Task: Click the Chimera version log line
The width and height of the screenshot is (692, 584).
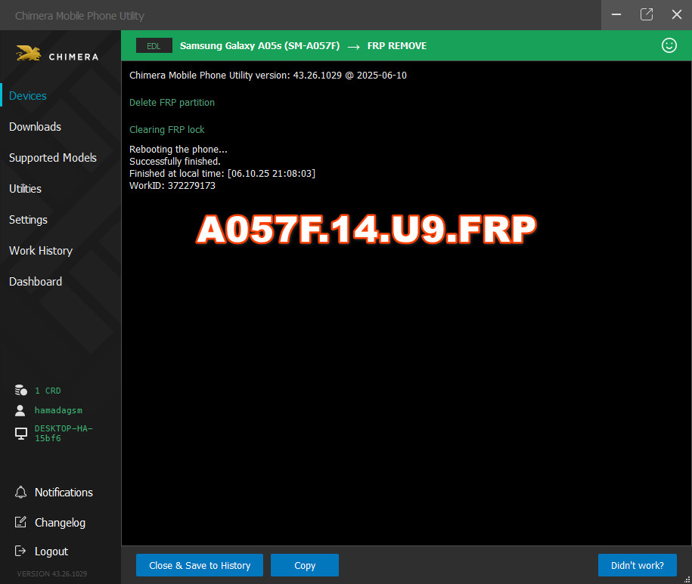Action: tap(268, 76)
